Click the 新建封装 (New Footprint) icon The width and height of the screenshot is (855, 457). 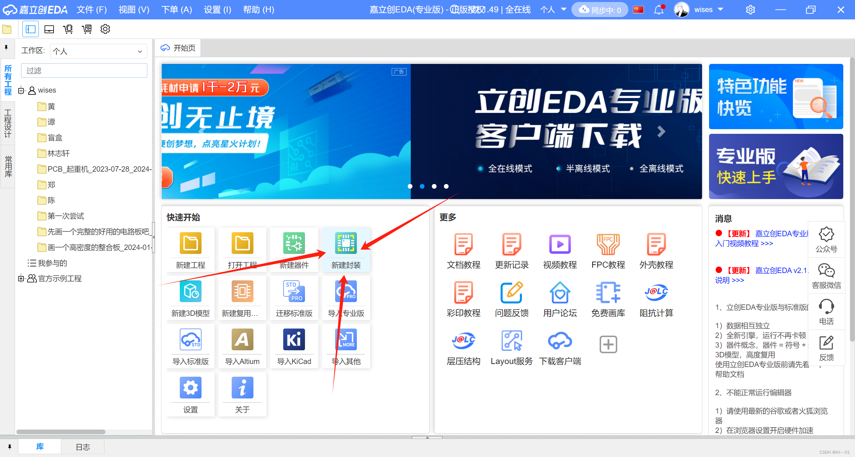pos(346,243)
